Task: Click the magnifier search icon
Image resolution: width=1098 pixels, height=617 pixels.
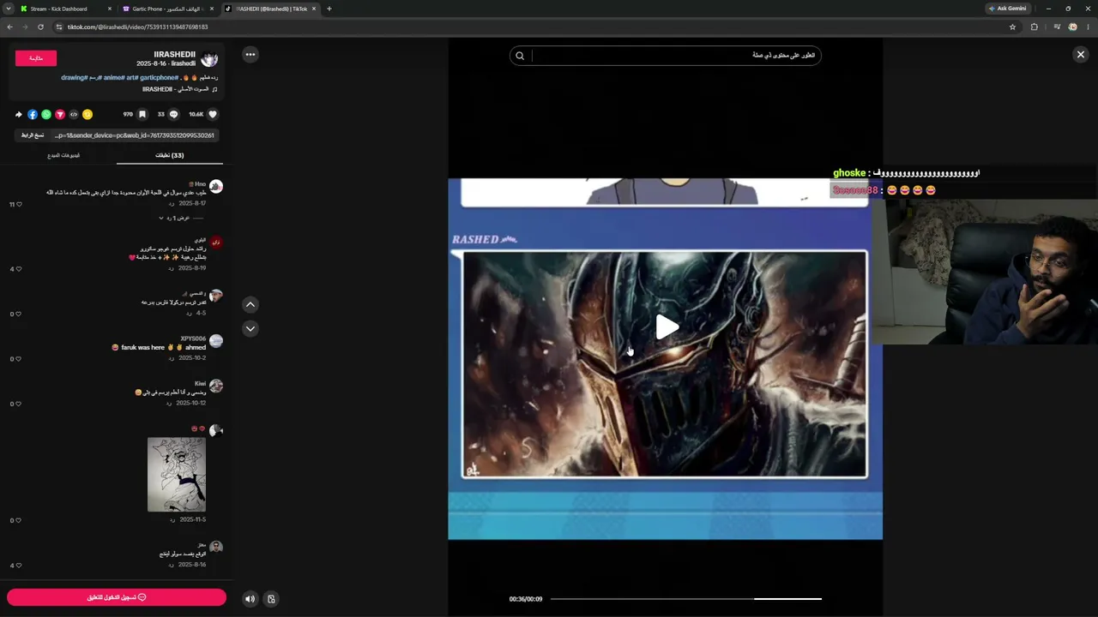Action: coord(520,56)
